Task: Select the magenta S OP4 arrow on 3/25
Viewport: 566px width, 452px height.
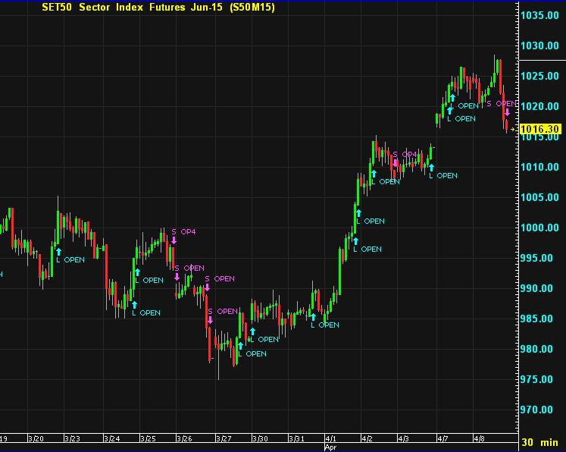Action: [x=174, y=240]
